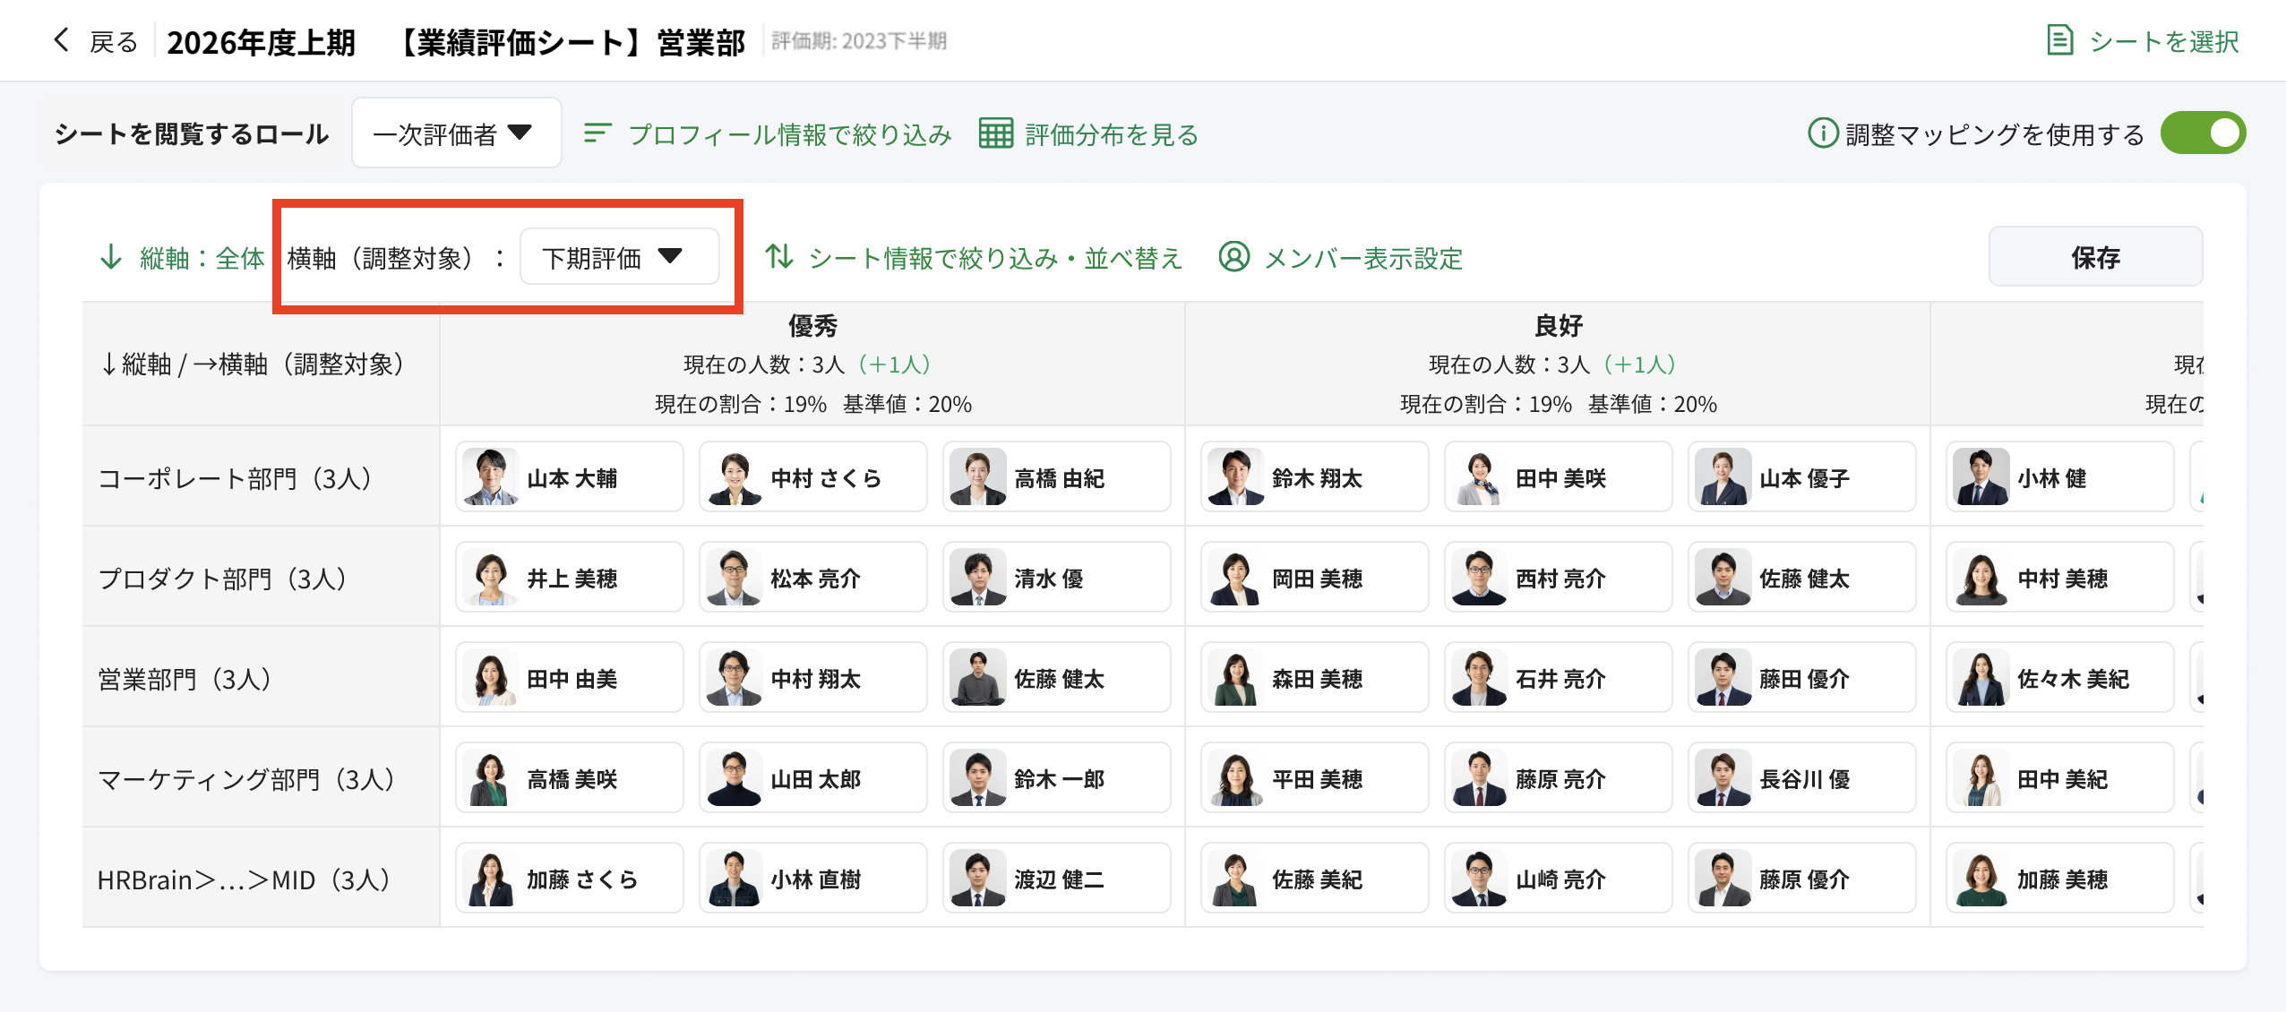Image resolution: width=2286 pixels, height=1012 pixels.
Task: Click the back arrow icon next to 戻る
Action: pyautogui.click(x=61, y=40)
